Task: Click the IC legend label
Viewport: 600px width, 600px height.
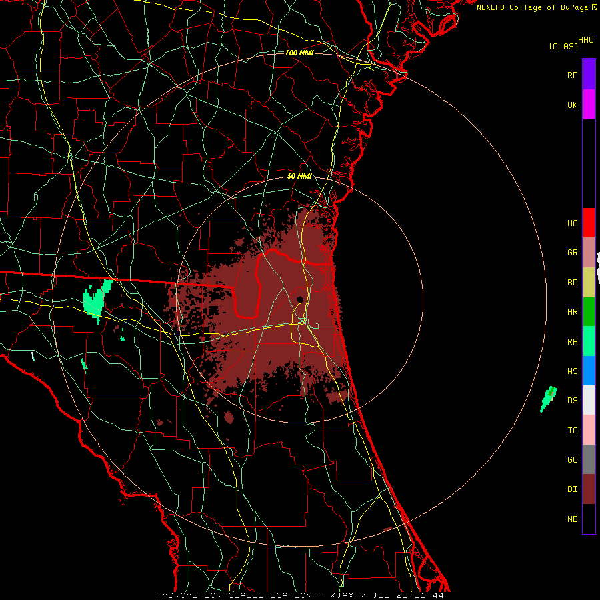Action: point(573,431)
